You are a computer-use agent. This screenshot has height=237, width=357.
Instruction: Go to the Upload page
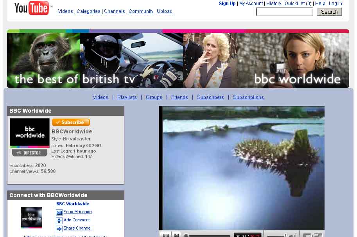pyautogui.click(x=165, y=11)
